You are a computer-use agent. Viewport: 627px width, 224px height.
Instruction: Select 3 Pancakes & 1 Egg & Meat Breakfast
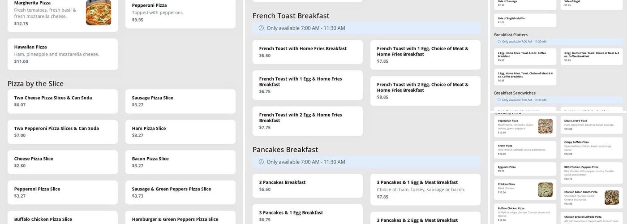[425, 190]
